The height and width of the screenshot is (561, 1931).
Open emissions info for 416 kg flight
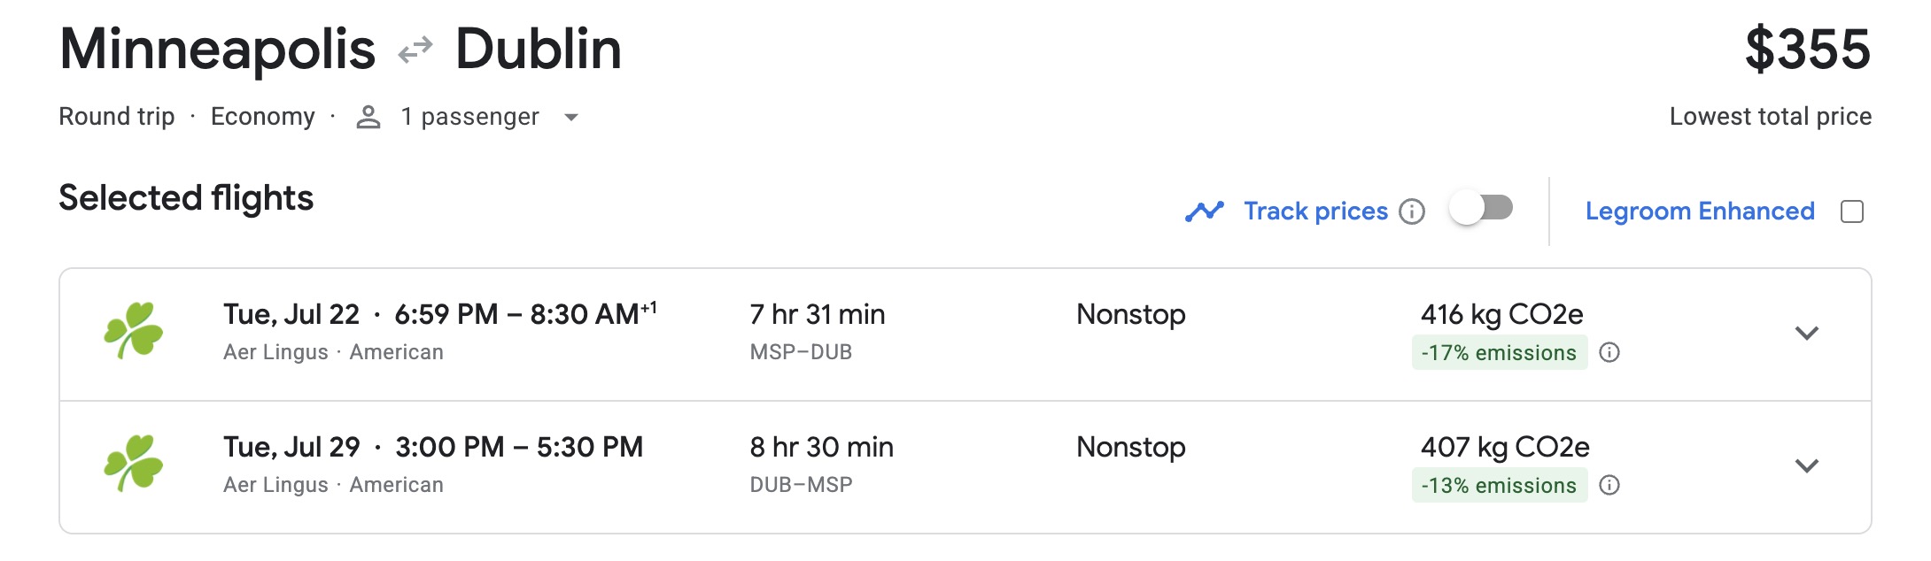click(1609, 352)
